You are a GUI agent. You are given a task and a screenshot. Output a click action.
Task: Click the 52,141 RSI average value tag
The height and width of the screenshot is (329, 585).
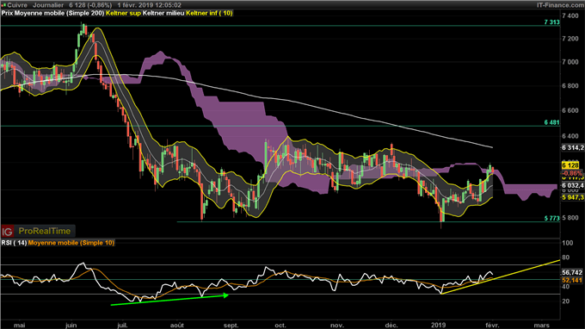[x=572, y=280]
